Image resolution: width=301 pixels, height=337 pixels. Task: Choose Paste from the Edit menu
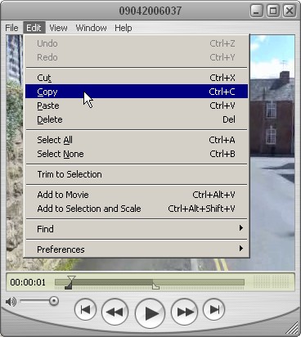(137, 106)
